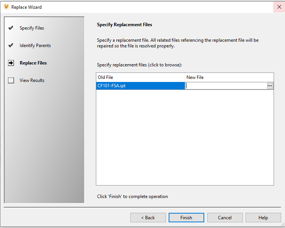Click the New File column header
The height and width of the screenshot is (228, 285).
click(x=229, y=77)
